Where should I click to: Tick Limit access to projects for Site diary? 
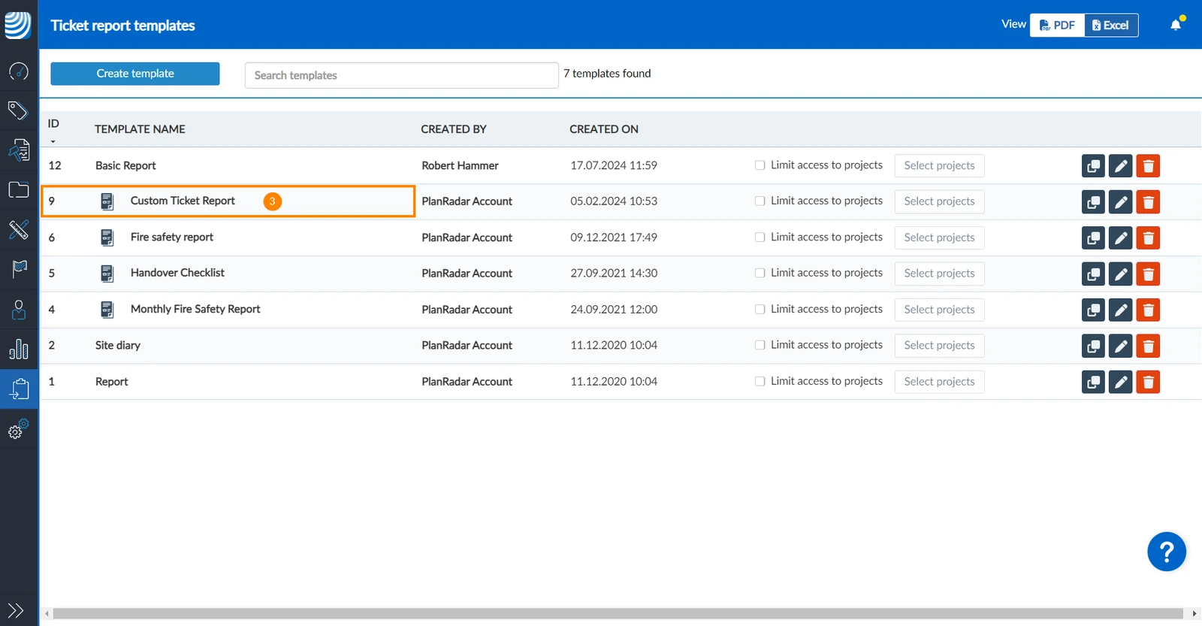(x=760, y=345)
